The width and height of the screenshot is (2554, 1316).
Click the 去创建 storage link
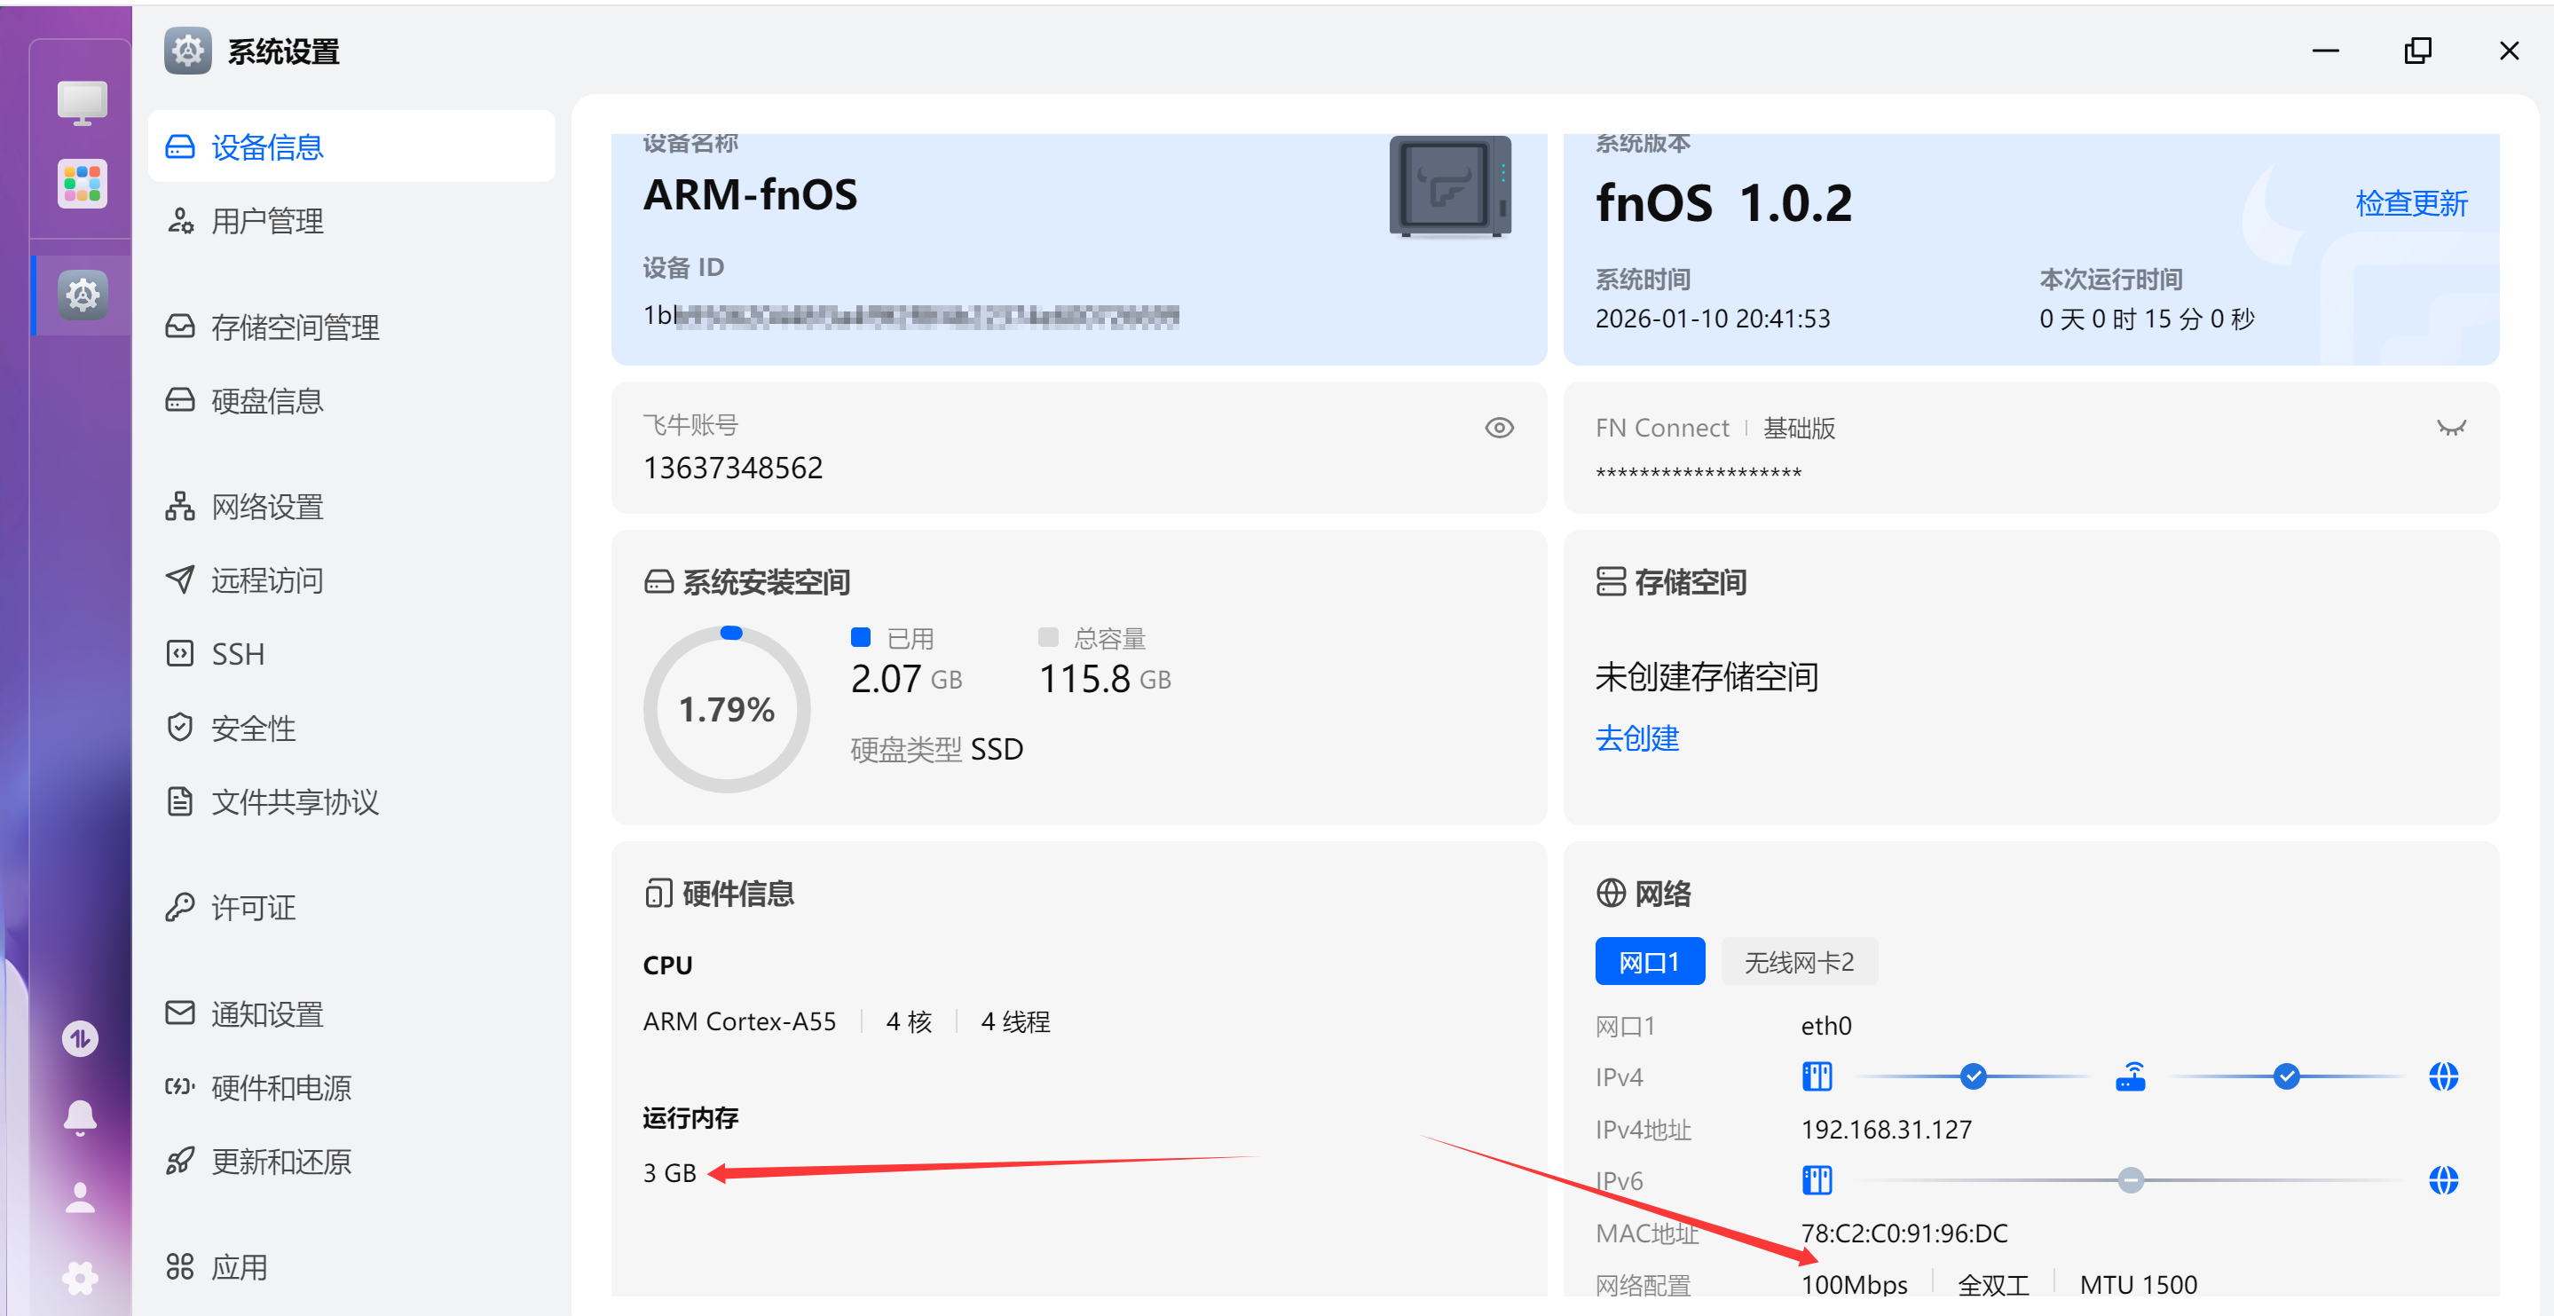pos(1637,737)
